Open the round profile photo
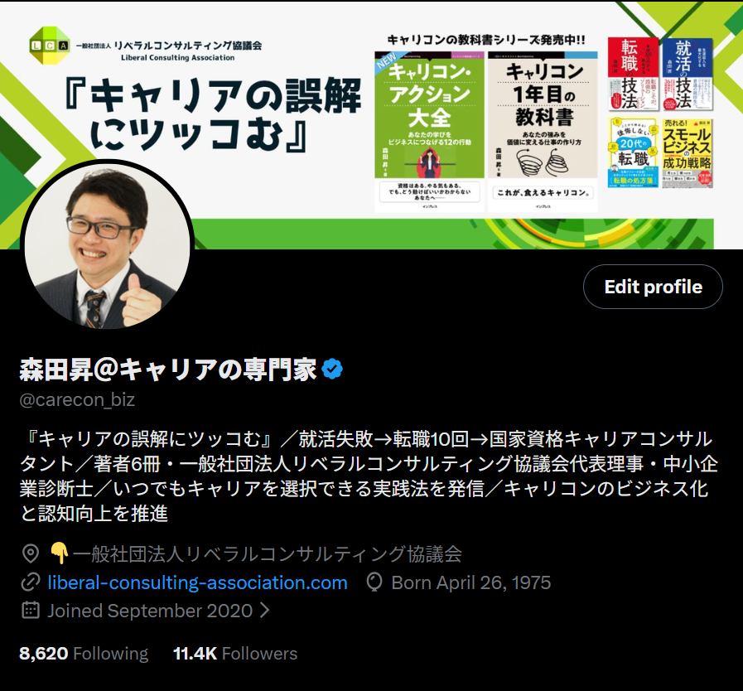Viewport: 743px width, 691px height. pyautogui.click(x=107, y=246)
